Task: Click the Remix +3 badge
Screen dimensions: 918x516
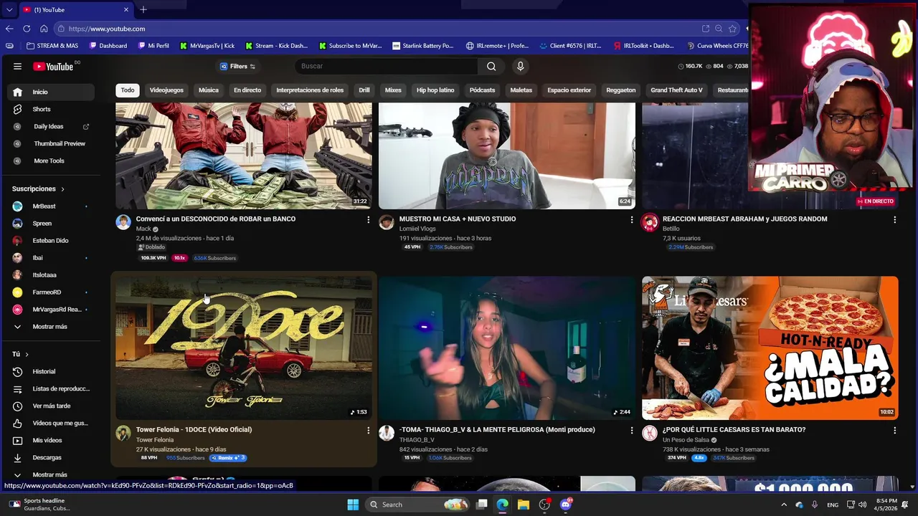Action: pyautogui.click(x=227, y=458)
